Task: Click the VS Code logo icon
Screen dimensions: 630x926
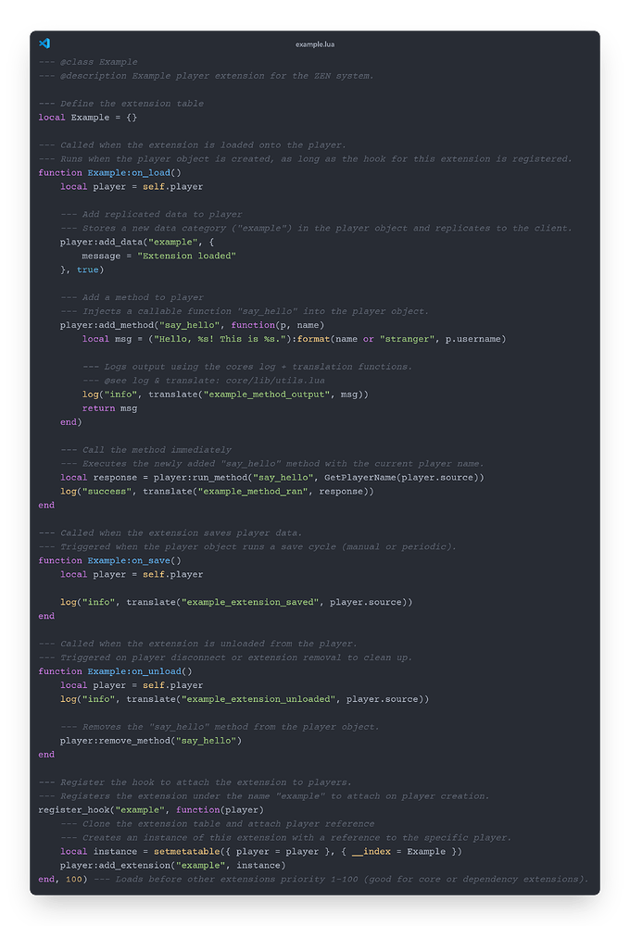Action: tap(44, 43)
